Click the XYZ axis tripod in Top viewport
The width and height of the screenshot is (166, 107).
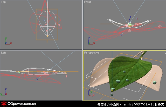pos(8,42)
